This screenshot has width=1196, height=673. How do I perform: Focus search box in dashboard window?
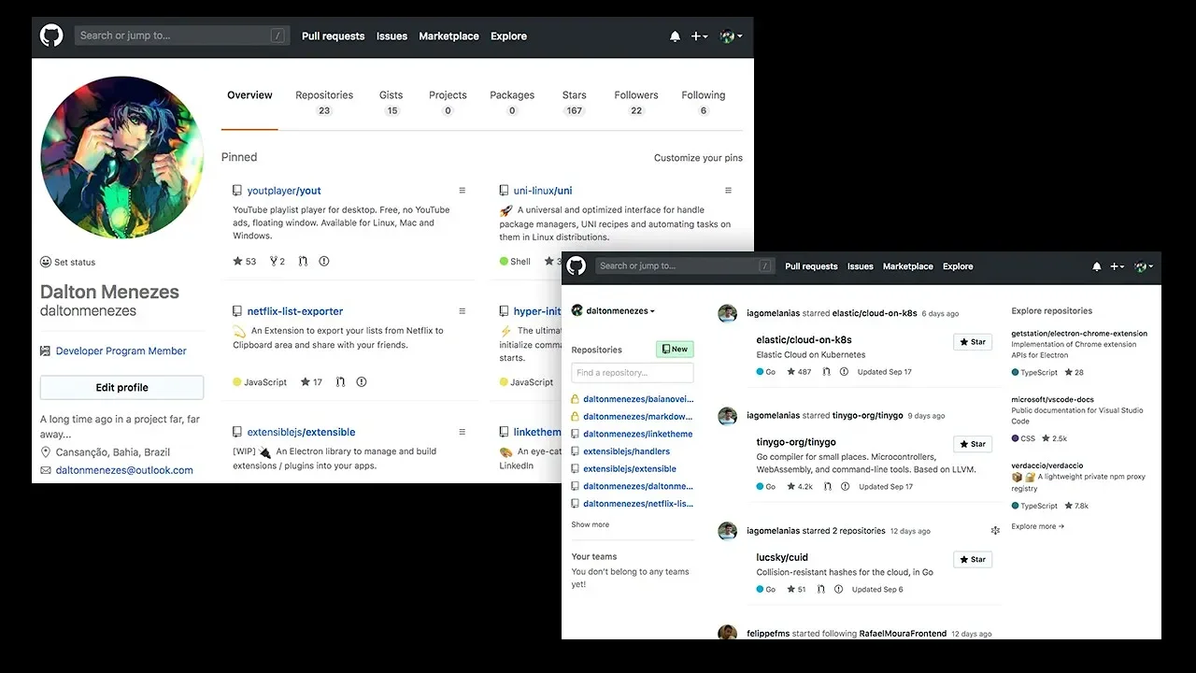coord(685,266)
